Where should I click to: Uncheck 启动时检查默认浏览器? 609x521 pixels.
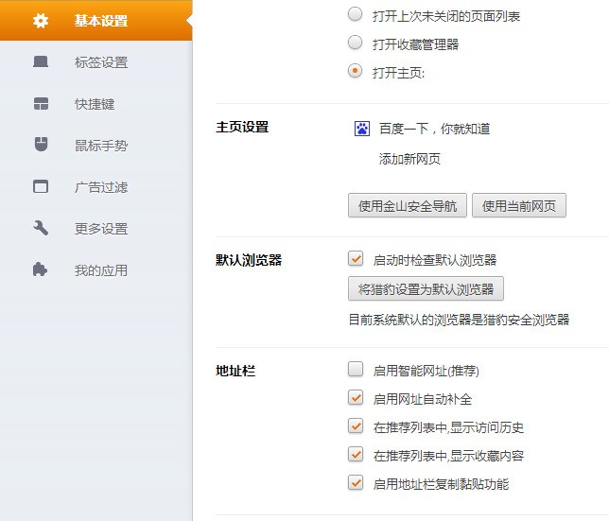click(356, 258)
